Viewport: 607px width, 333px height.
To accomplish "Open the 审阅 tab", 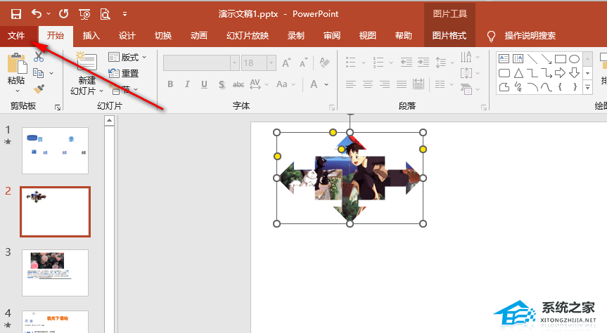I will [x=332, y=36].
